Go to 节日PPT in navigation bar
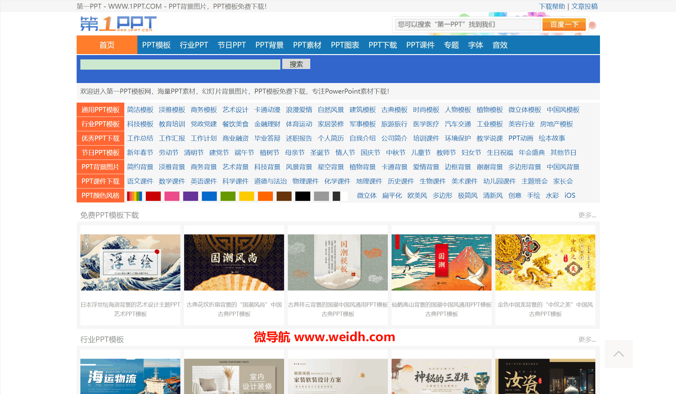 click(x=231, y=45)
